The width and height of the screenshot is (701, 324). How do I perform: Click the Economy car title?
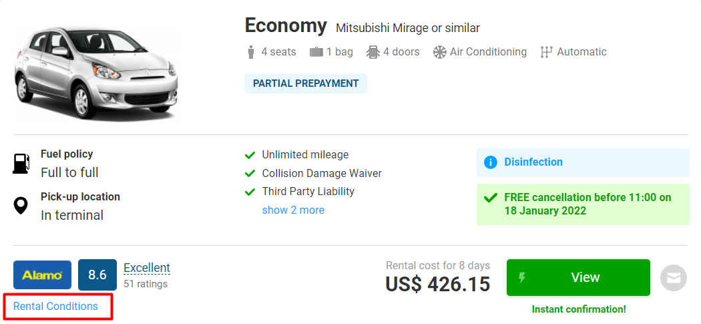click(x=286, y=26)
